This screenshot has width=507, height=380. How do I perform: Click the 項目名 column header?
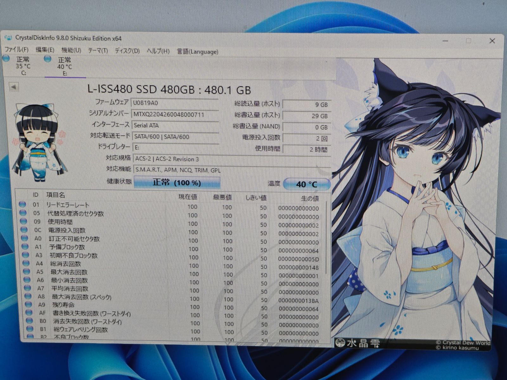pos(55,195)
